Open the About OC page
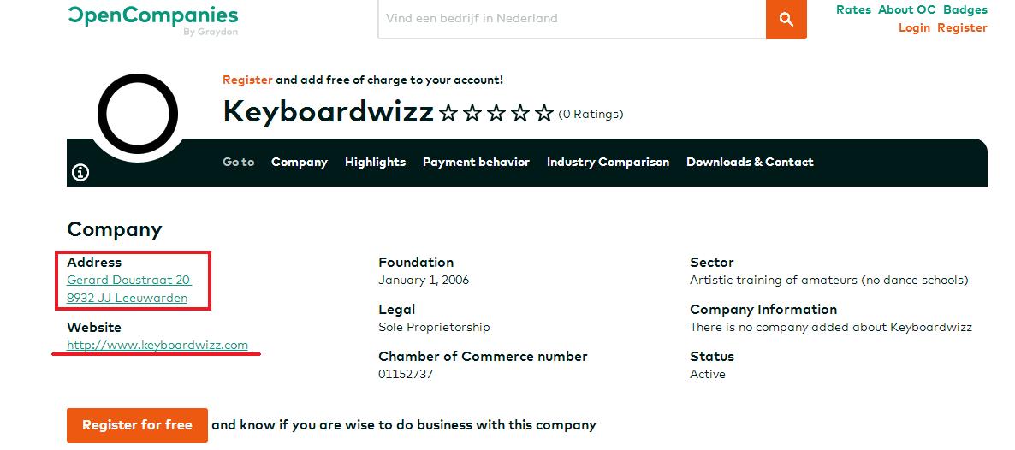Image resolution: width=1015 pixels, height=450 pixels. (x=906, y=10)
